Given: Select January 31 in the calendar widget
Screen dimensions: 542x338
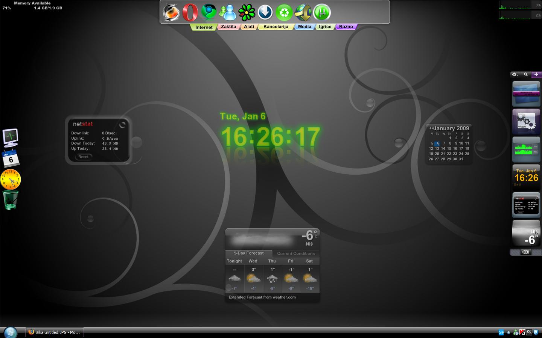Looking at the screenshot, I should [461, 159].
